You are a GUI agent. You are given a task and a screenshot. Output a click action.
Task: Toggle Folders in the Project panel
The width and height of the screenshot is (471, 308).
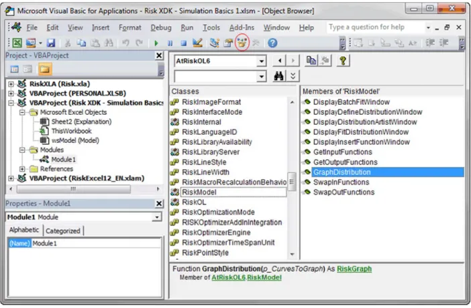[45, 69]
